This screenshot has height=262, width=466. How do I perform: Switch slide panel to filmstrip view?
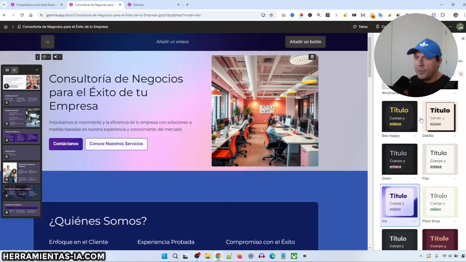click(x=7, y=70)
